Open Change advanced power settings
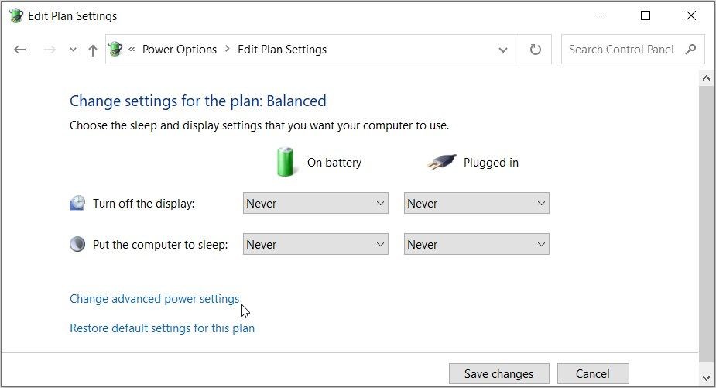This screenshot has height=388, width=716. click(154, 299)
